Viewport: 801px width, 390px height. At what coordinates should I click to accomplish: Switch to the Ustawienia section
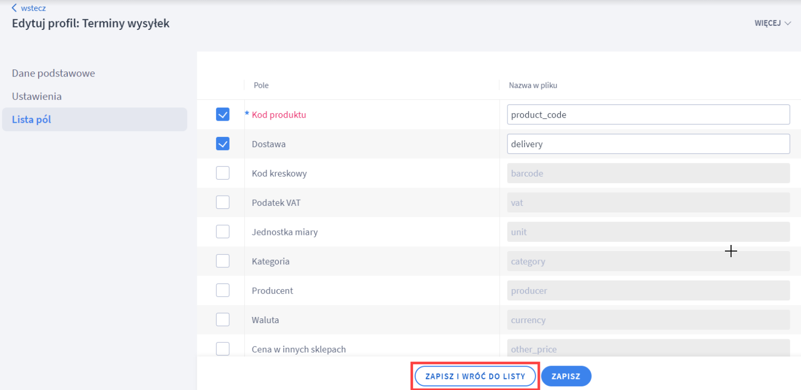[37, 96]
